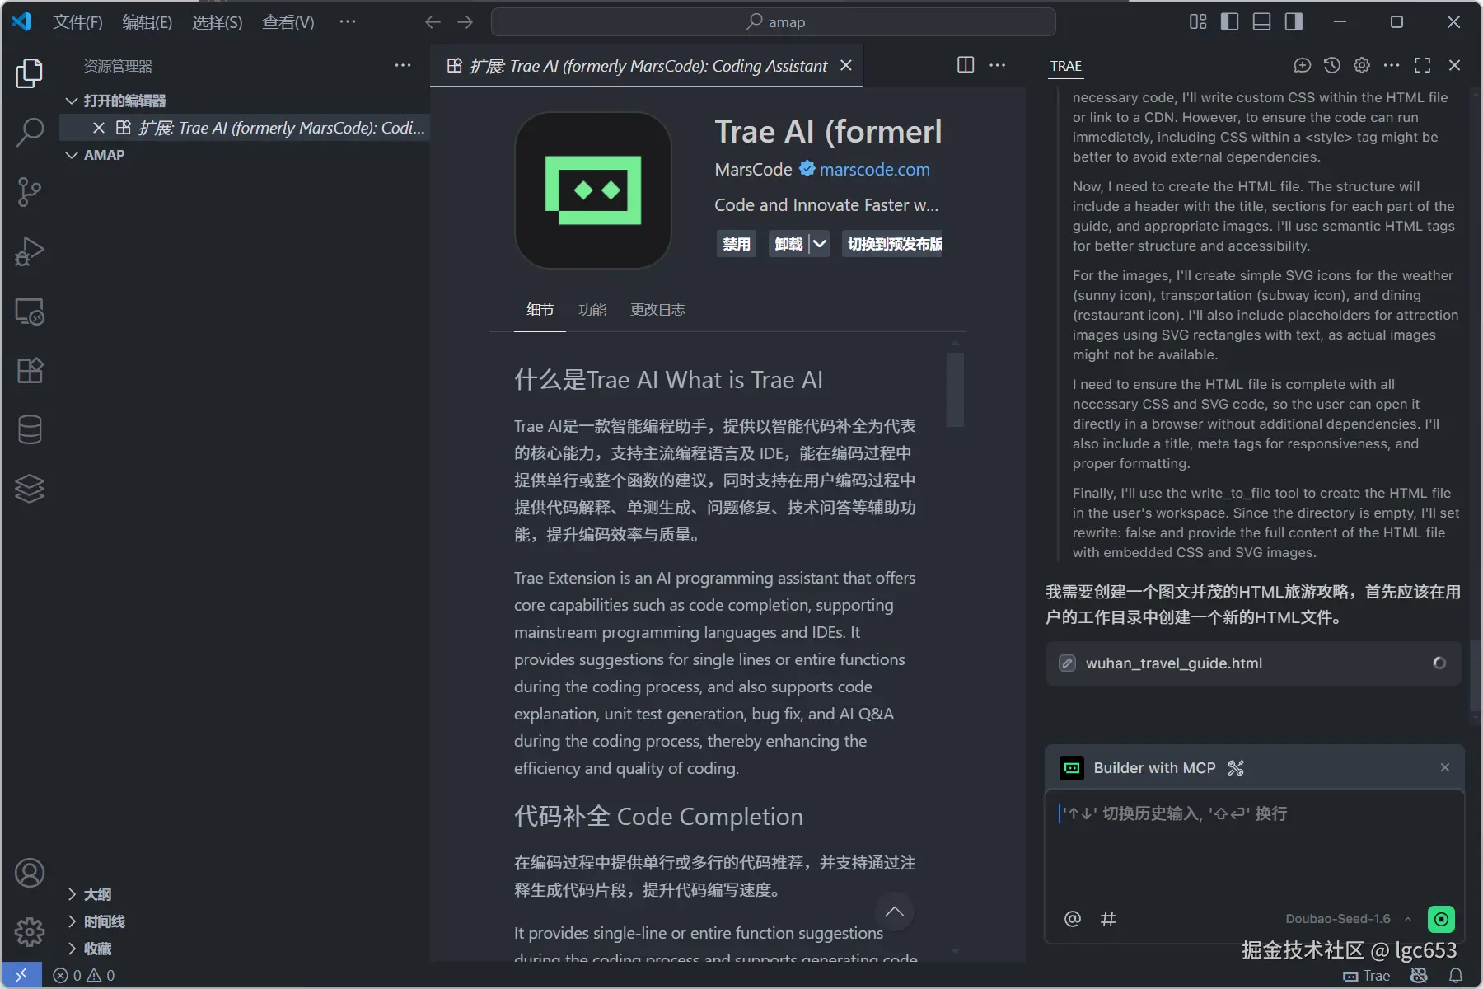Open the Run and Debug view
Image resolution: width=1483 pixels, height=989 pixels.
tap(30, 251)
